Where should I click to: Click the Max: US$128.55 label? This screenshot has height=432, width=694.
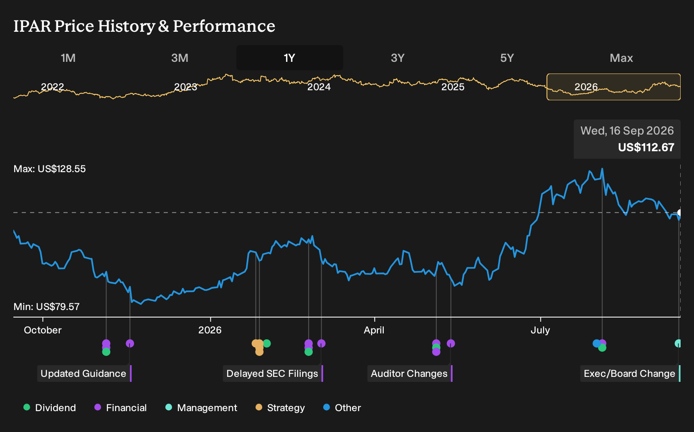pos(50,169)
